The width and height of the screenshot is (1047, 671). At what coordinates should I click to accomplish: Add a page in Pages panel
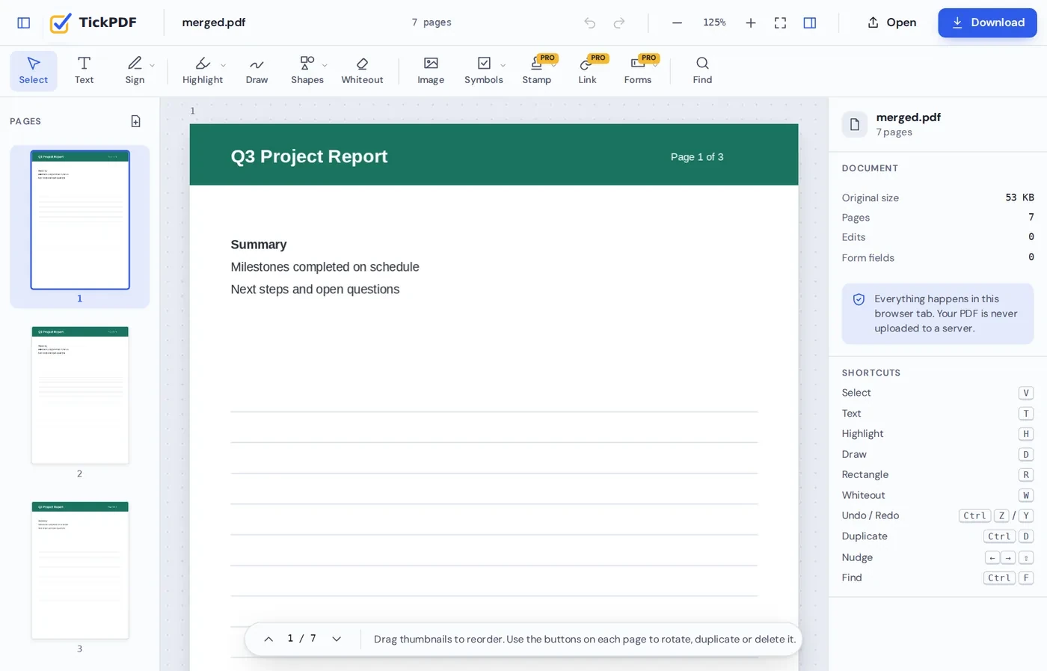pyautogui.click(x=135, y=121)
